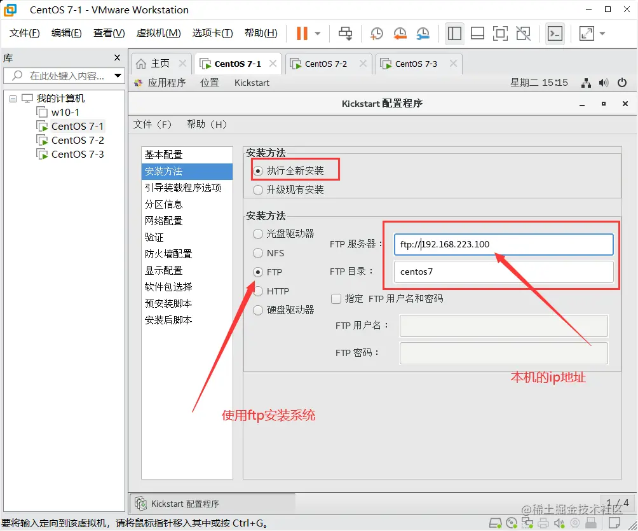Click the power icon in guest panel
The image size is (638, 531).
pos(621,83)
